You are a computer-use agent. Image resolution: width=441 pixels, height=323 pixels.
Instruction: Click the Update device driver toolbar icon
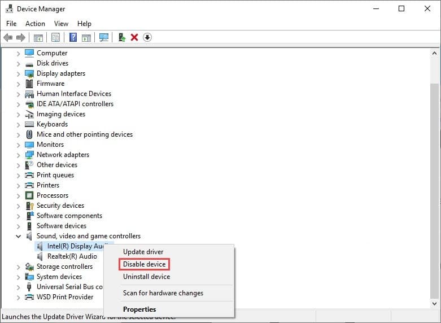121,37
